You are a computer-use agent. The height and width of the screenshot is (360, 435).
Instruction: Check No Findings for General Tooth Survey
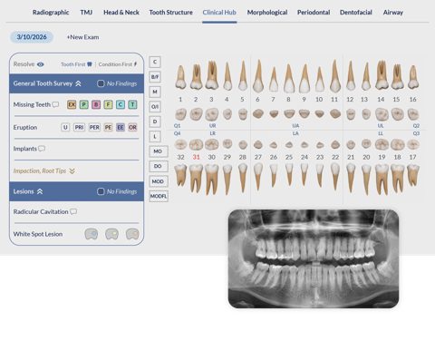click(x=101, y=83)
